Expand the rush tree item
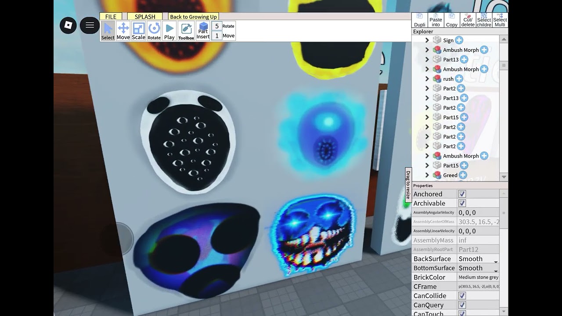This screenshot has height=316, width=562. tap(427, 79)
